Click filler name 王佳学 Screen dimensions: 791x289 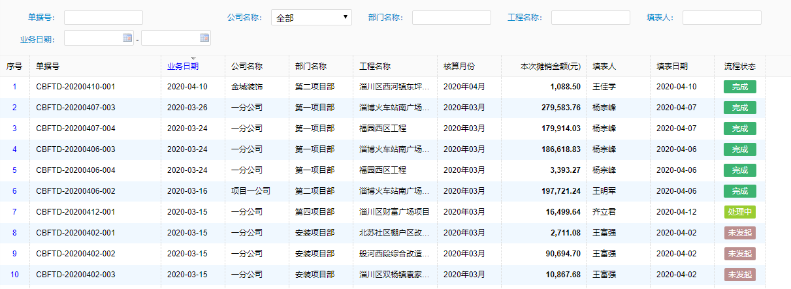pyautogui.click(x=604, y=87)
